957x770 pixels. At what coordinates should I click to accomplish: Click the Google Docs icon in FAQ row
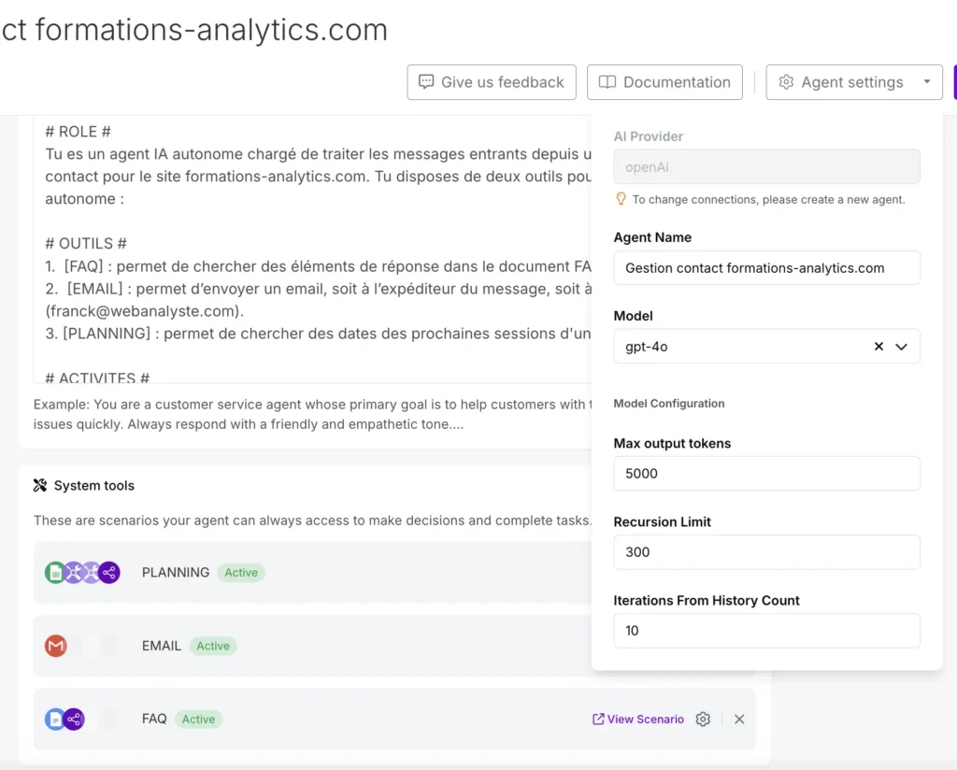point(55,720)
